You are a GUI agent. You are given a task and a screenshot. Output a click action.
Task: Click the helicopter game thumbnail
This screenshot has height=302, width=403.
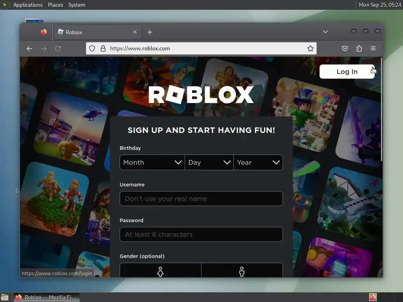(x=71, y=128)
